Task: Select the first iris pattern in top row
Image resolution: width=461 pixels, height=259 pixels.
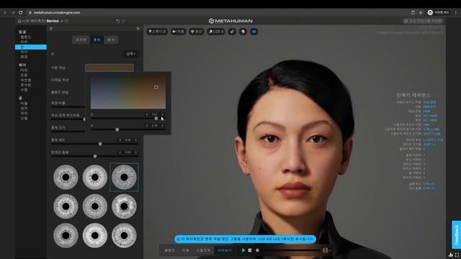Action: point(66,177)
